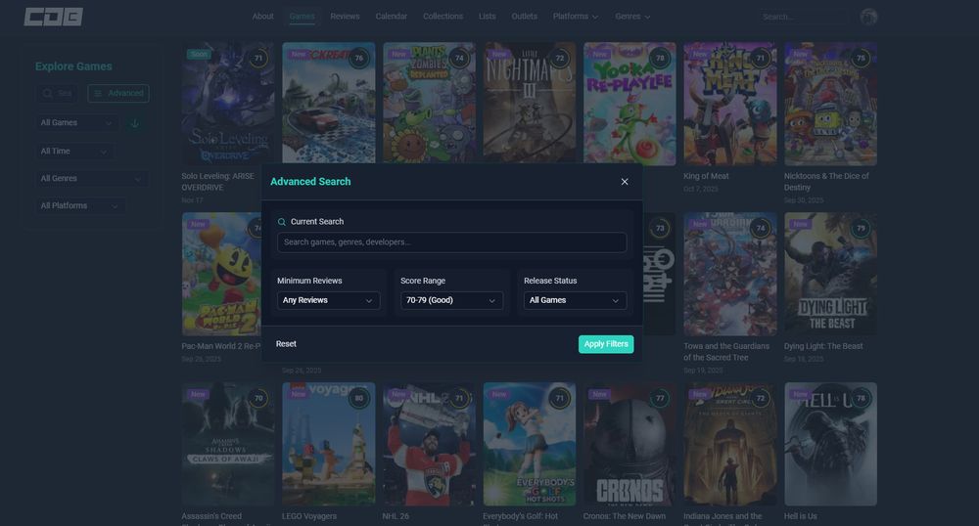Click score badge 79 on Dying Light
The height and width of the screenshot is (526, 979).
pyautogui.click(x=861, y=228)
